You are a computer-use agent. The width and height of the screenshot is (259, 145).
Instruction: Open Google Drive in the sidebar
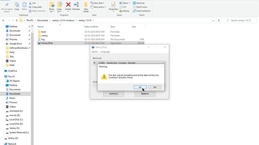(x=15, y=43)
